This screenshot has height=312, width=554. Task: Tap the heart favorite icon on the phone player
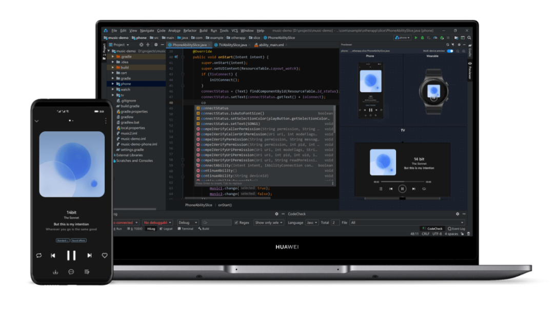[x=105, y=256]
